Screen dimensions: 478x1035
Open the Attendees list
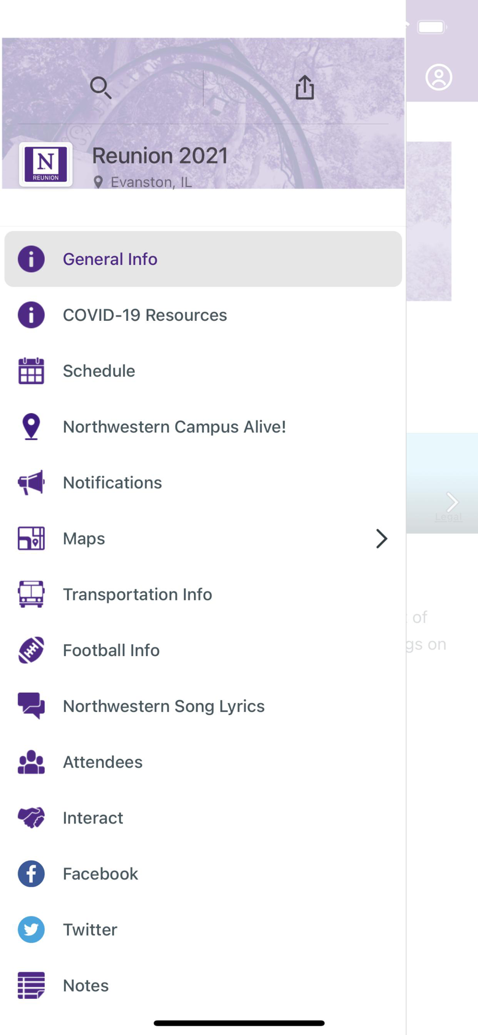pos(102,762)
